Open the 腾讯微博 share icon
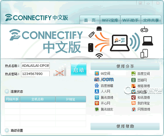Screen dimensions: 164x136 coord(97,97)
